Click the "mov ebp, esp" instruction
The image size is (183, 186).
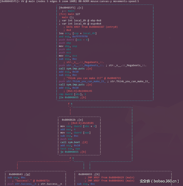pyautogui.click(x=68, y=46)
